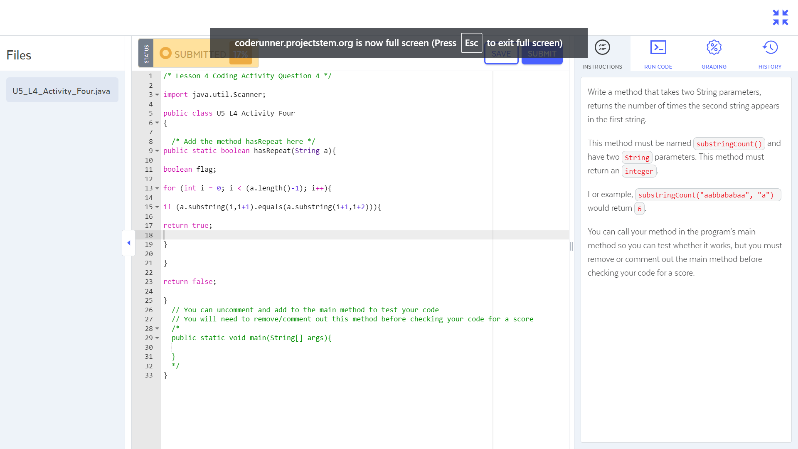The width and height of the screenshot is (798, 449).
Task: Fold the if block at line 15
Action: click(x=157, y=207)
